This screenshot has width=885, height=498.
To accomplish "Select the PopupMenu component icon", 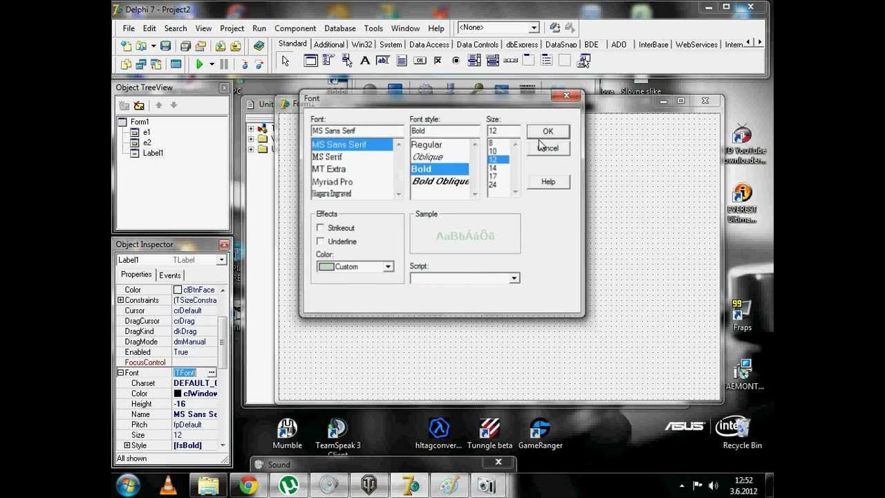I will pyautogui.click(x=346, y=61).
